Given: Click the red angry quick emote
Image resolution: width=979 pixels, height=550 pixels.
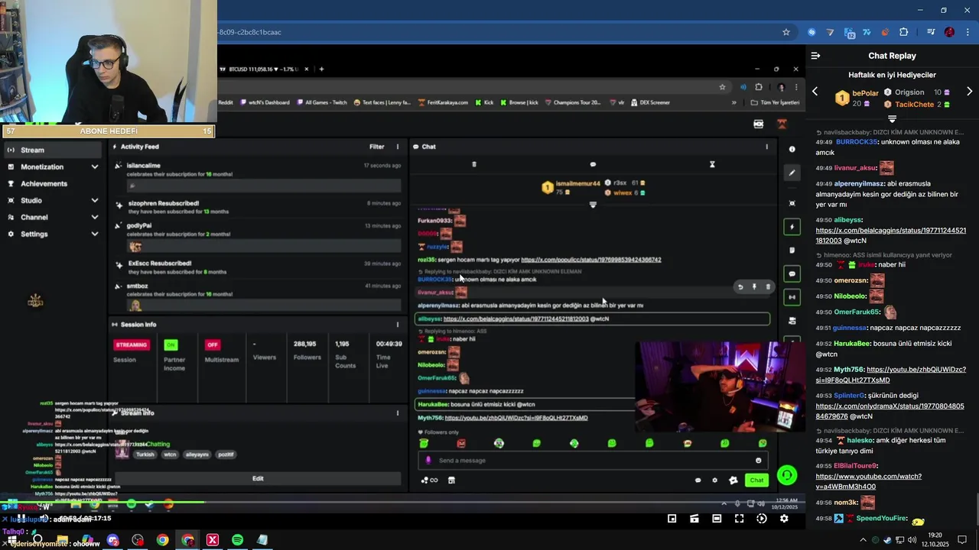Looking at the screenshot, I should click(x=461, y=444).
